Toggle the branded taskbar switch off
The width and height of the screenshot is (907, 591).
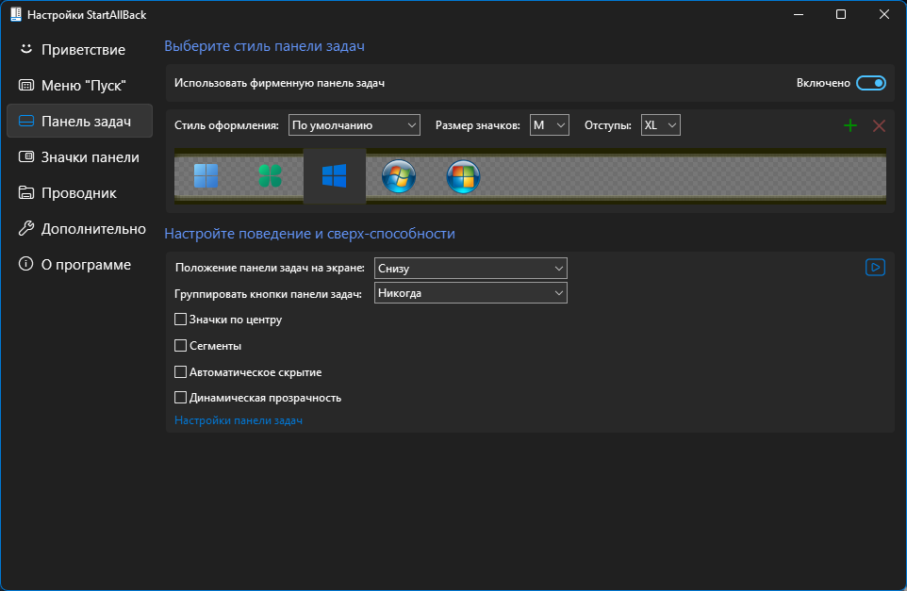(871, 83)
